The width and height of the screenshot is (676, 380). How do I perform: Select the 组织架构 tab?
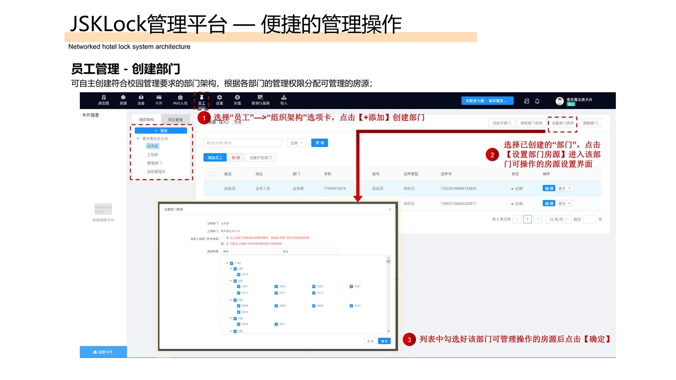[x=147, y=120]
